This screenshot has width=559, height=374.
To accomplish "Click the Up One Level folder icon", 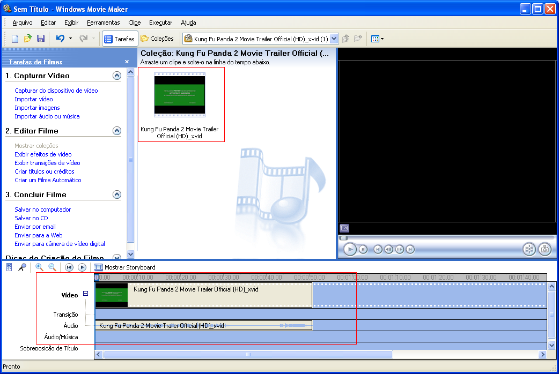I will tap(345, 39).
